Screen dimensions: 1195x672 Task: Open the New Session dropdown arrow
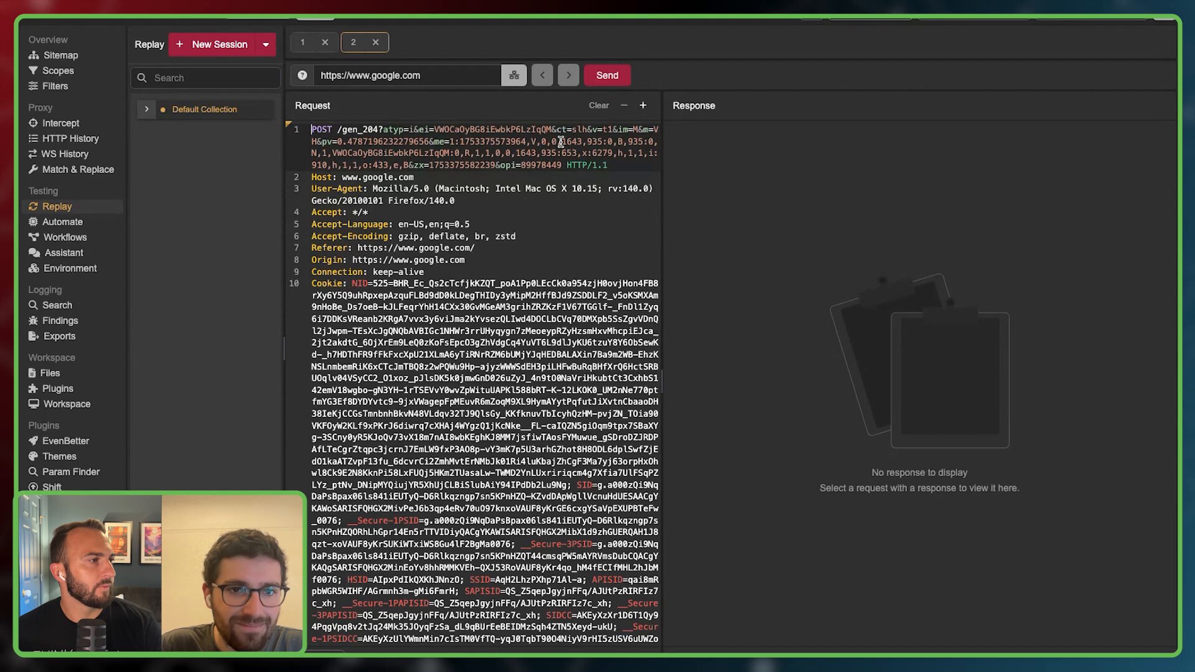coord(266,45)
